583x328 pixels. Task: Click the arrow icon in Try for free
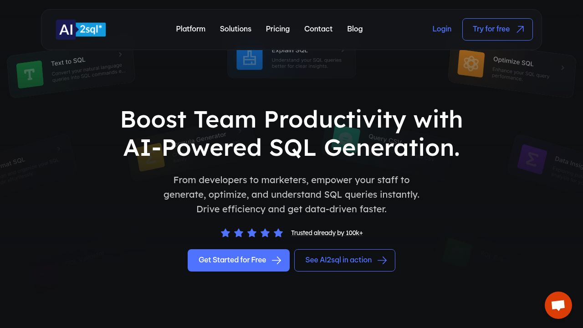point(520,29)
